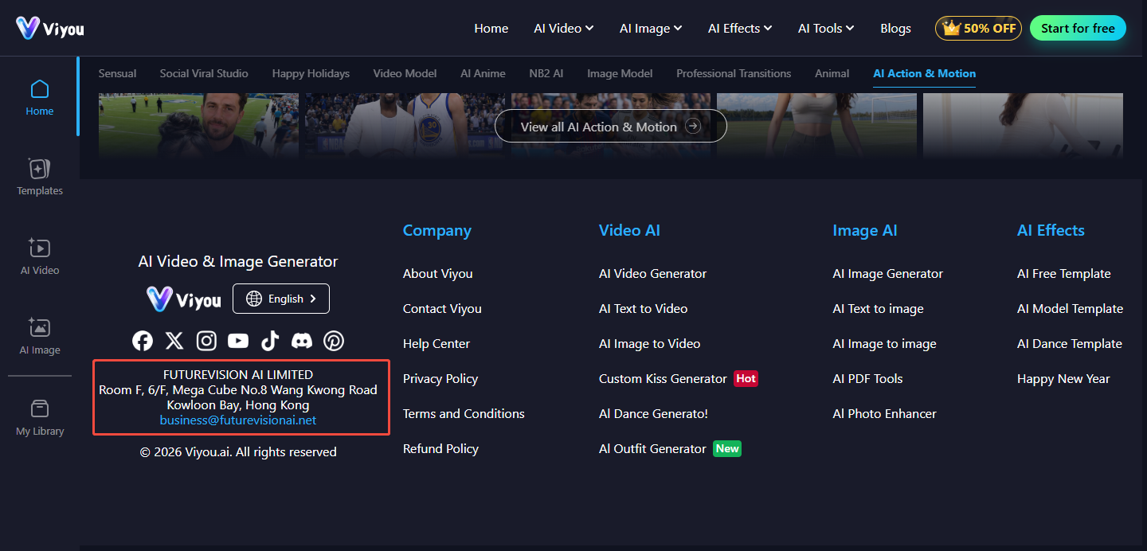Open the English language selector
This screenshot has height=551, width=1147.
point(281,299)
